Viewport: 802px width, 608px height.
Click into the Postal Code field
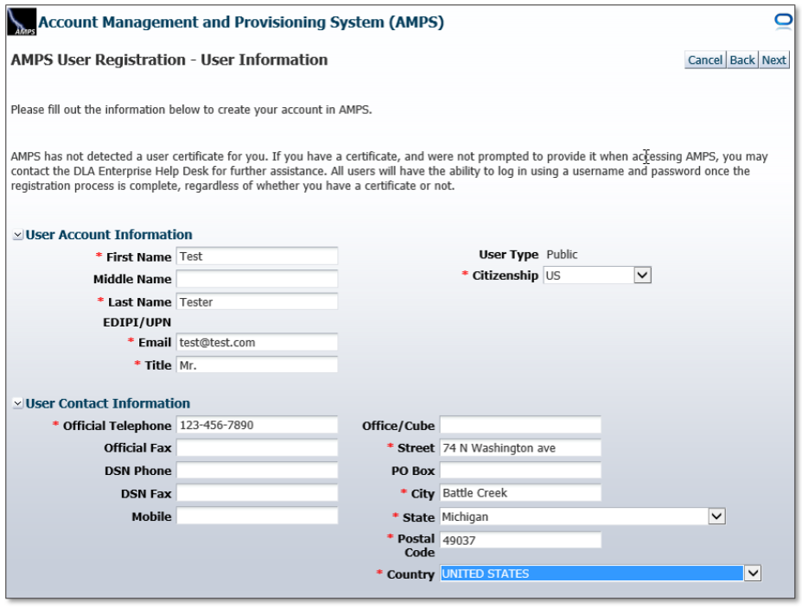click(520, 540)
